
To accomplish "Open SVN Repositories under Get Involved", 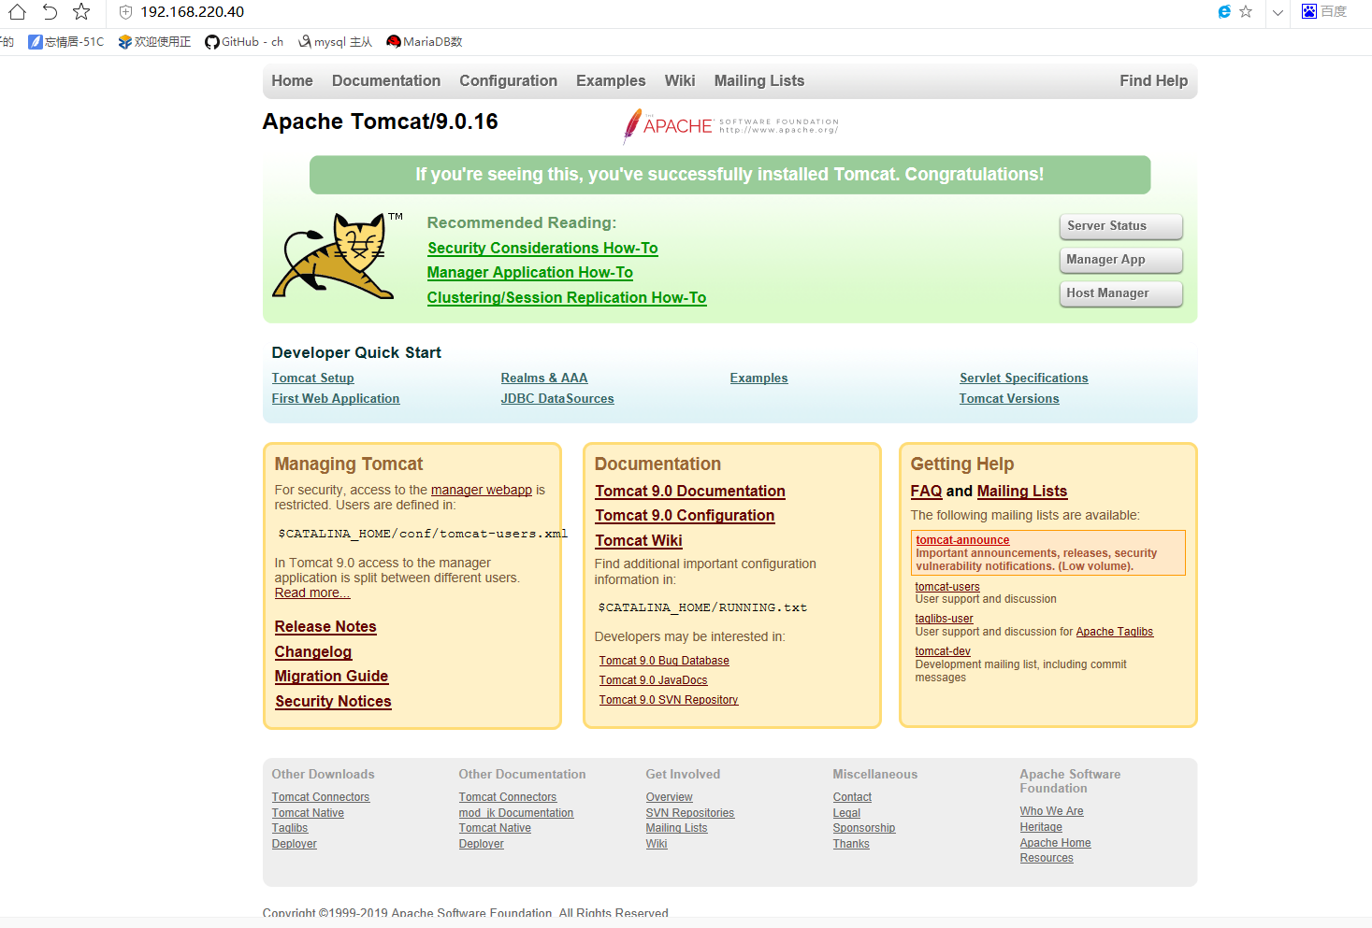I will pyautogui.click(x=690, y=814).
